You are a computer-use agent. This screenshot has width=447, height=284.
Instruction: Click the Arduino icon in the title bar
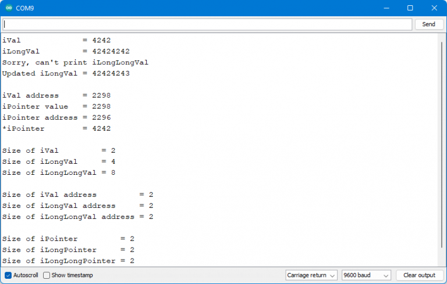click(9, 8)
